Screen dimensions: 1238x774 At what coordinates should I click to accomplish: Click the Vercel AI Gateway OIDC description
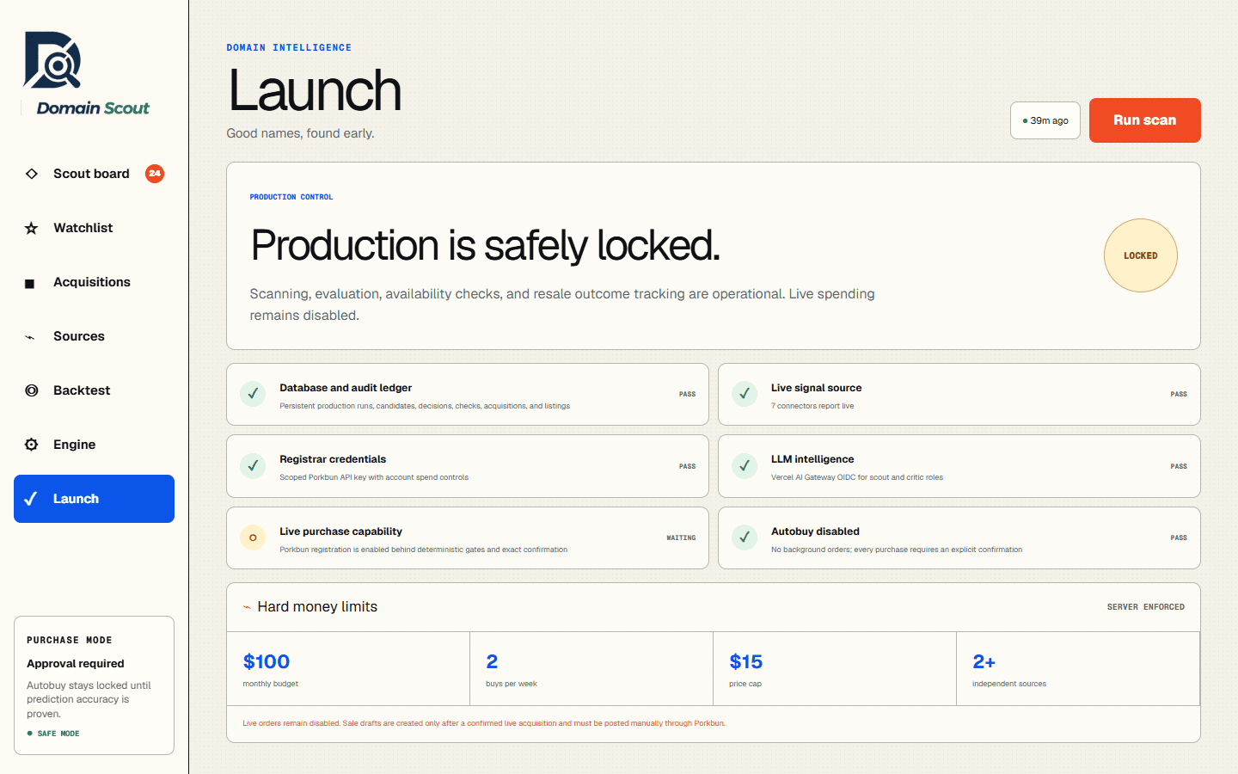857,477
